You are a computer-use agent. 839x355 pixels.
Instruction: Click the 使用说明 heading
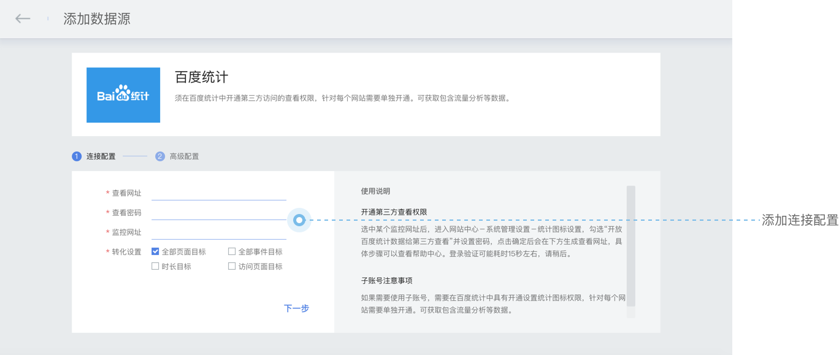[375, 191]
